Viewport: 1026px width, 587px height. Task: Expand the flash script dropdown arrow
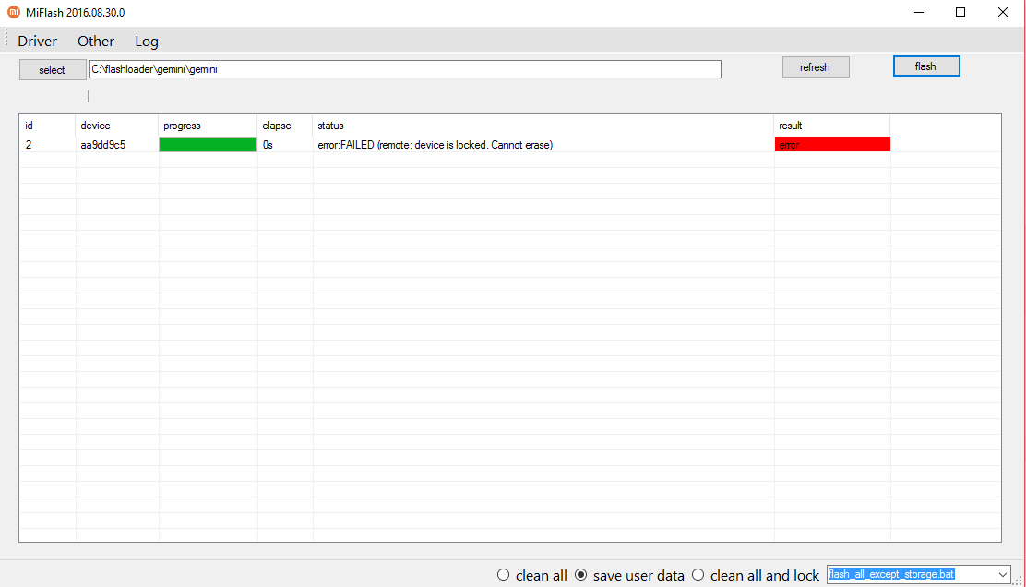pos(1003,575)
